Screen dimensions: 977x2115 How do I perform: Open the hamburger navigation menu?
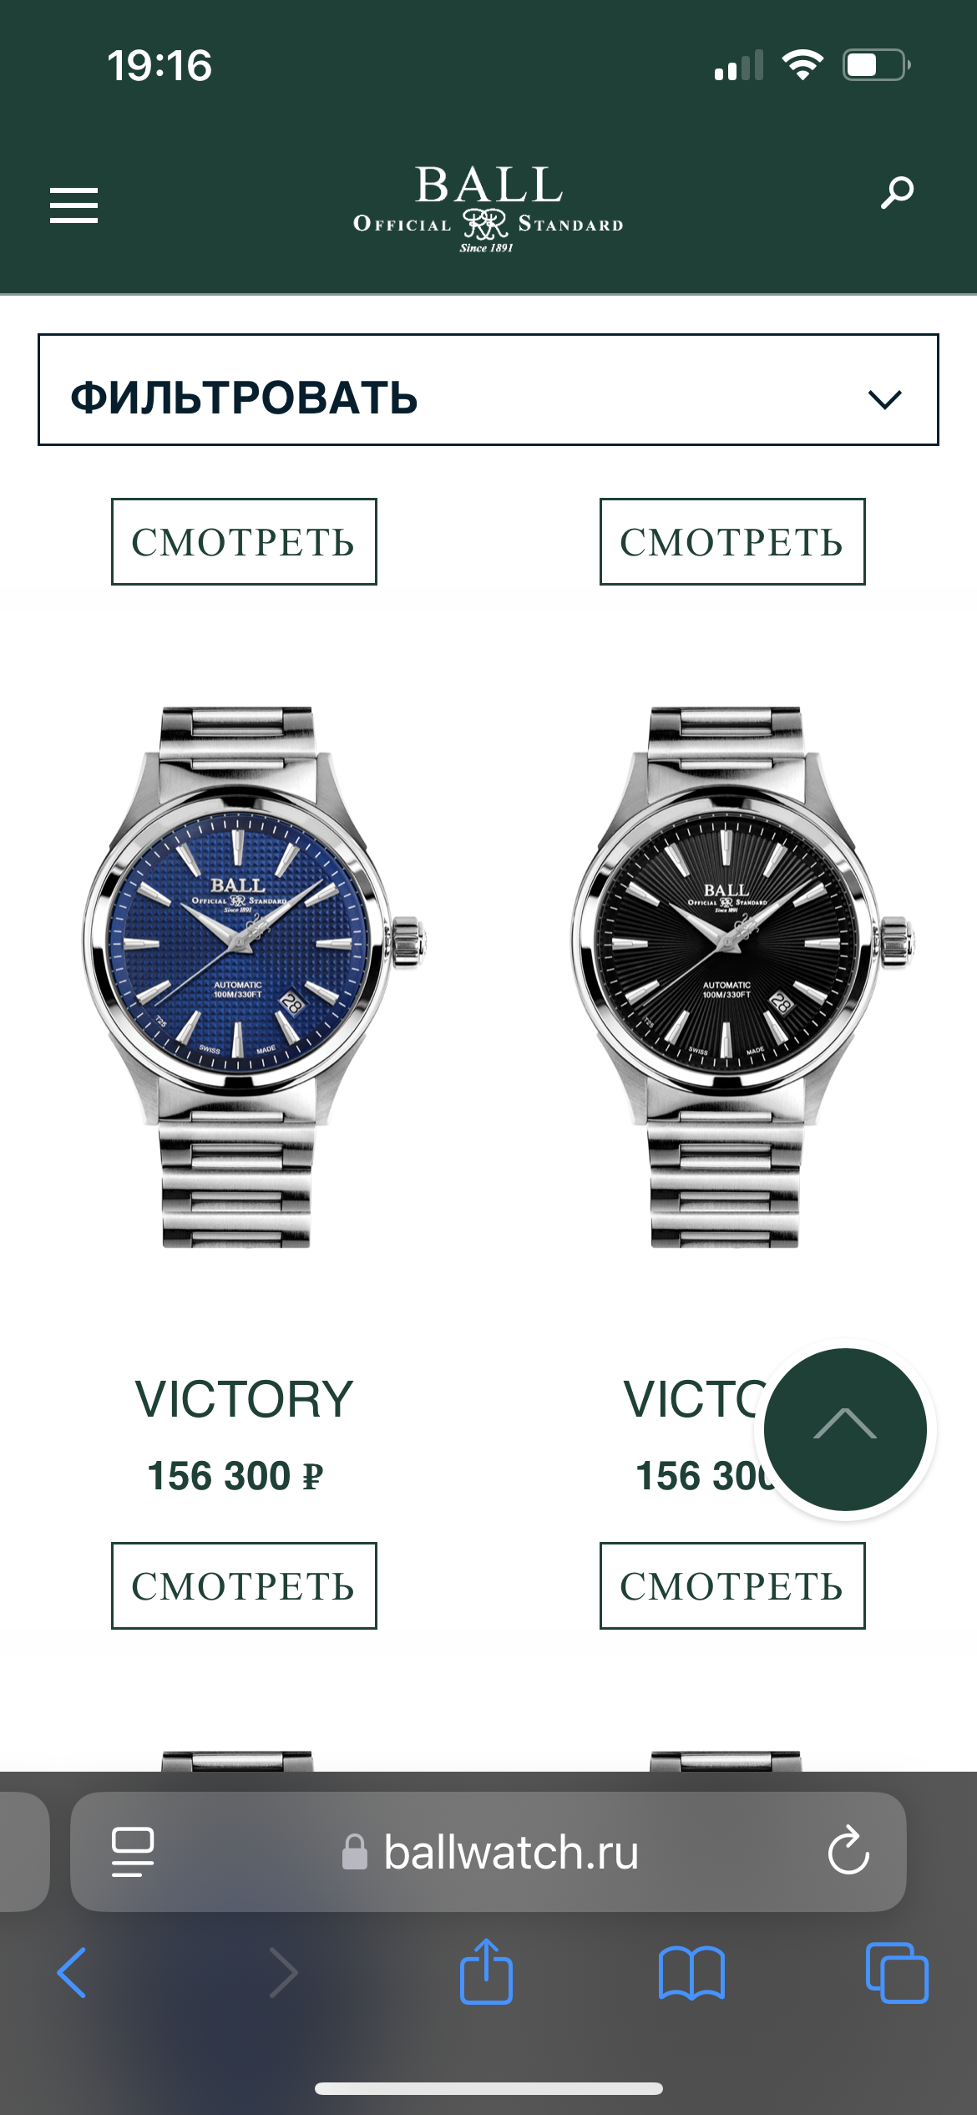(x=73, y=205)
